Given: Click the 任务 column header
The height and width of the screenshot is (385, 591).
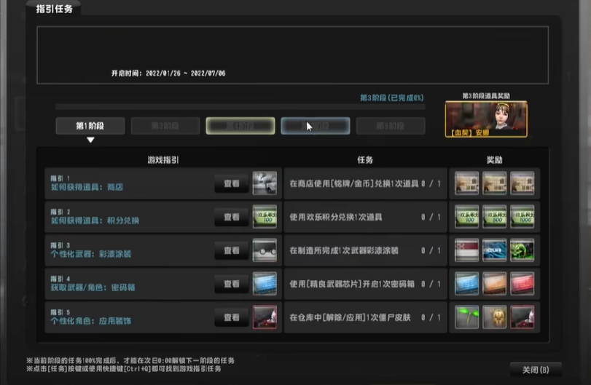Looking at the screenshot, I should (x=365, y=160).
